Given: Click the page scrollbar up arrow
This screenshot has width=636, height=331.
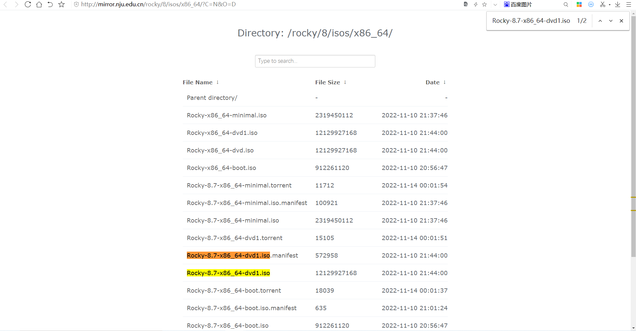Looking at the screenshot, I should click(x=633, y=14).
